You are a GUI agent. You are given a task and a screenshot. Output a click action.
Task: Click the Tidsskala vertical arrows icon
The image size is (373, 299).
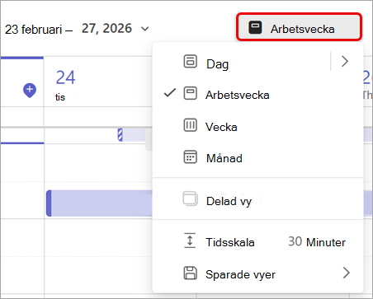tap(190, 241)
